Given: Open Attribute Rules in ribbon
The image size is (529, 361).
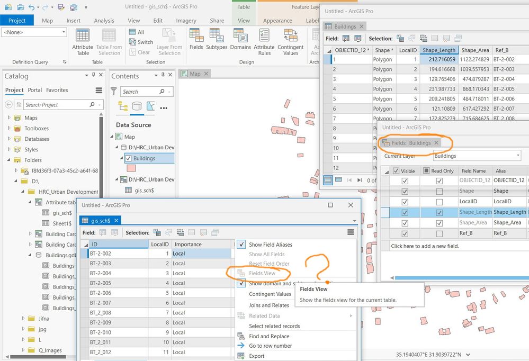Looking at the screenshot, I should point(264,42).
